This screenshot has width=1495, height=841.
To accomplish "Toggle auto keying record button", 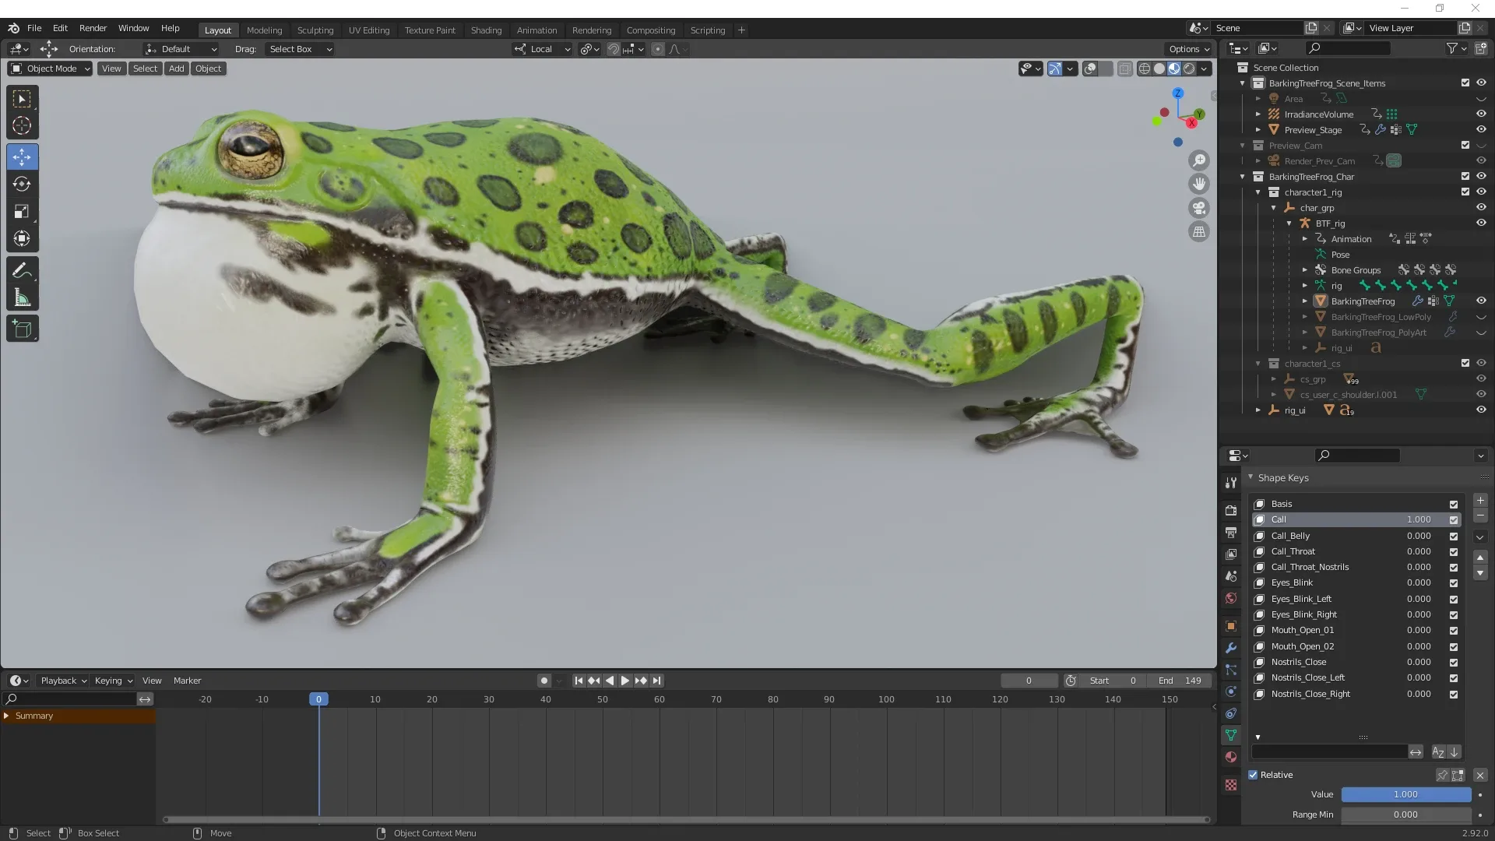I will coord(543,681).
